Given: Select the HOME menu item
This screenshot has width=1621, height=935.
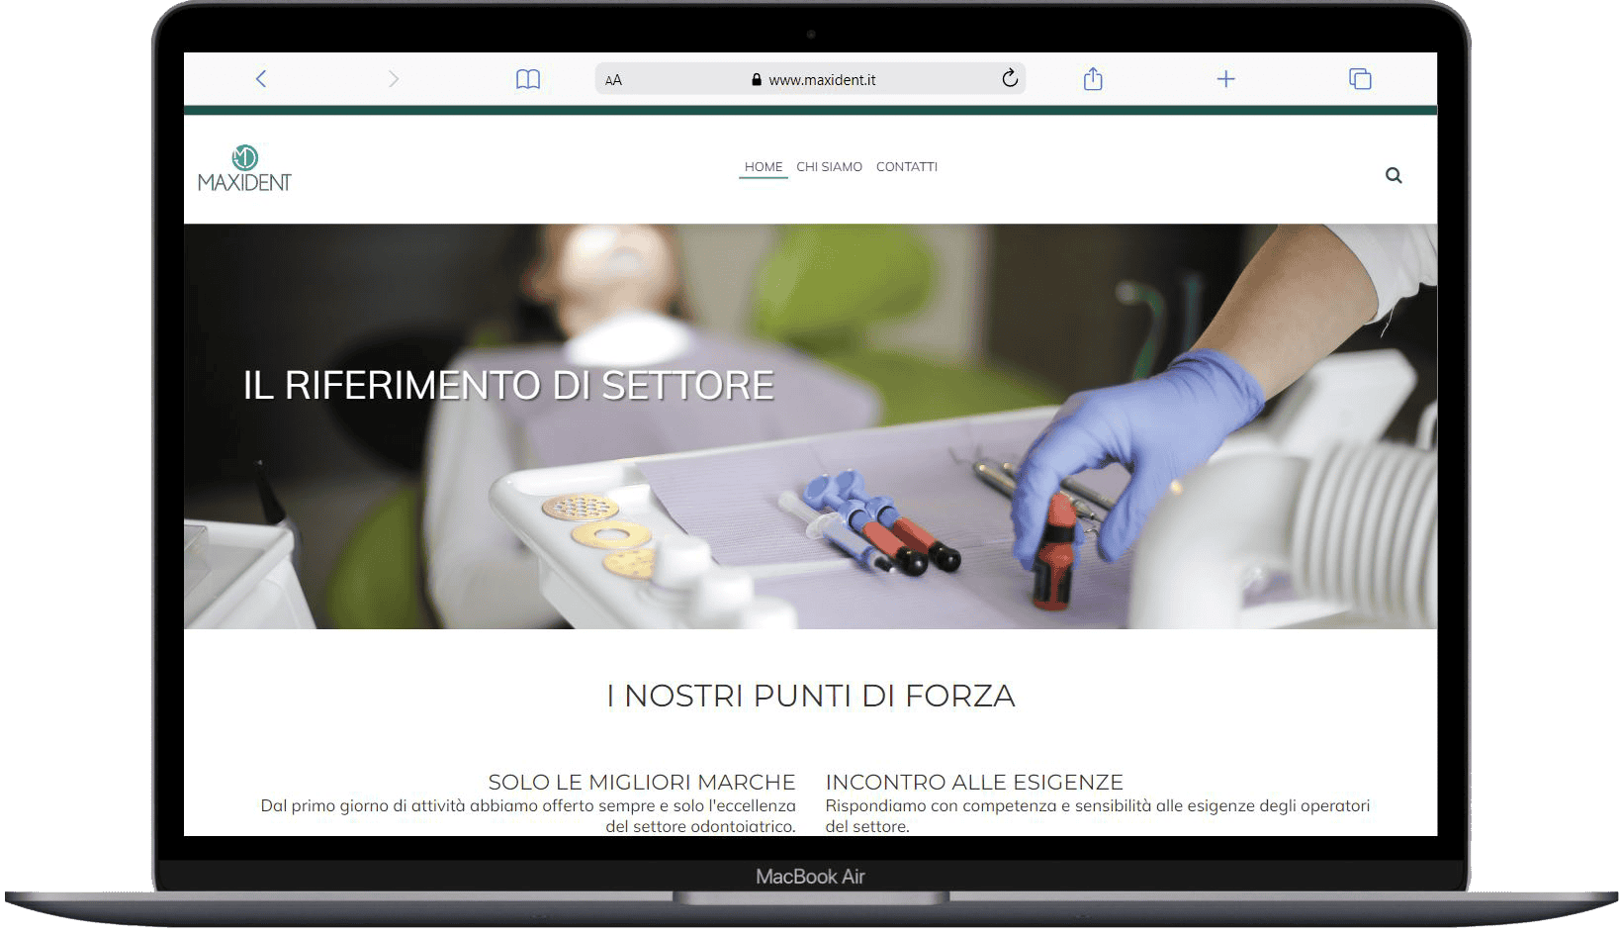Looking at the screenshot, I should point(763,167).
